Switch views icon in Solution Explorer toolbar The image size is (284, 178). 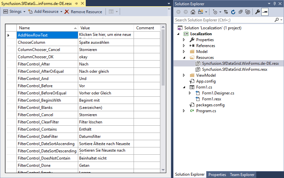[x=201, y=12]
